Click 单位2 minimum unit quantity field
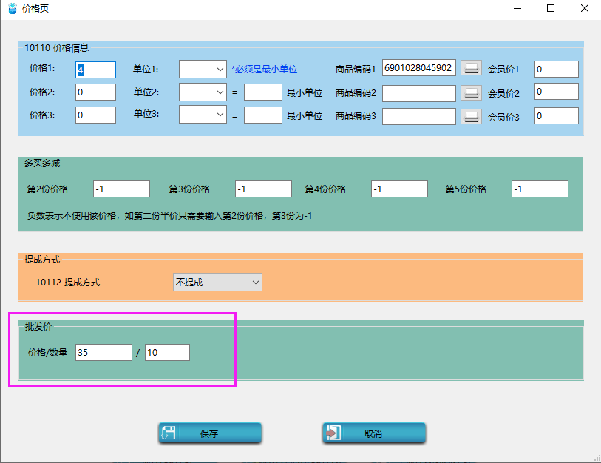The width and height of the screenshot is (601, 463). 263,92
